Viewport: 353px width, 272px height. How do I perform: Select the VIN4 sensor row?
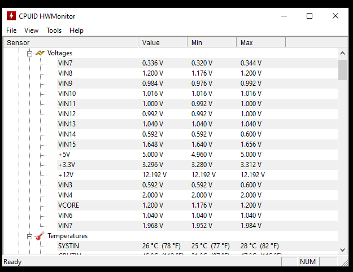197,195
